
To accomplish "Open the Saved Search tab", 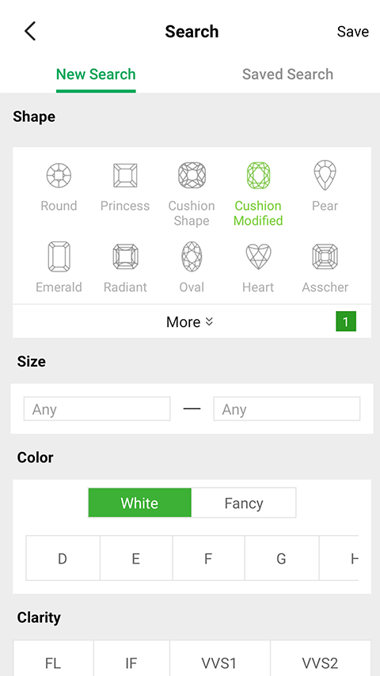I will click(287, 74).
